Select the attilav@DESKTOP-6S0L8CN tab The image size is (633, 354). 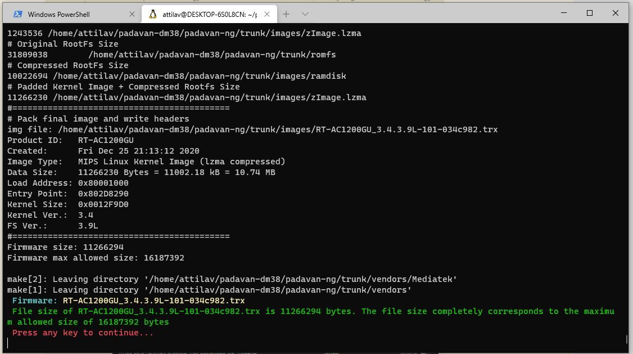click(209, 14)
